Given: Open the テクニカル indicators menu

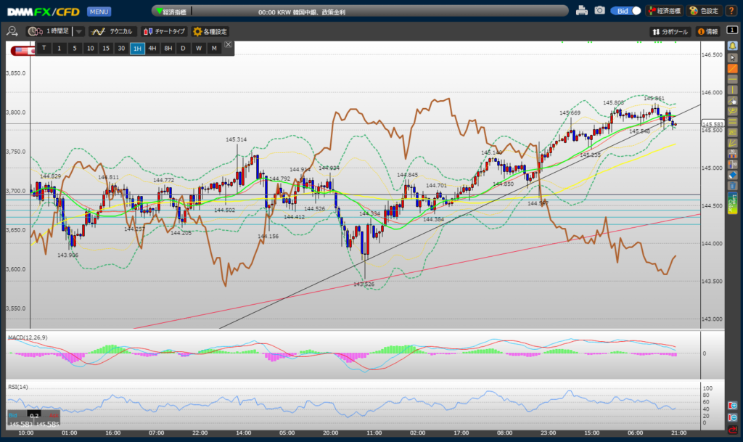Looking at the screenshot, I should pos(112,31).
